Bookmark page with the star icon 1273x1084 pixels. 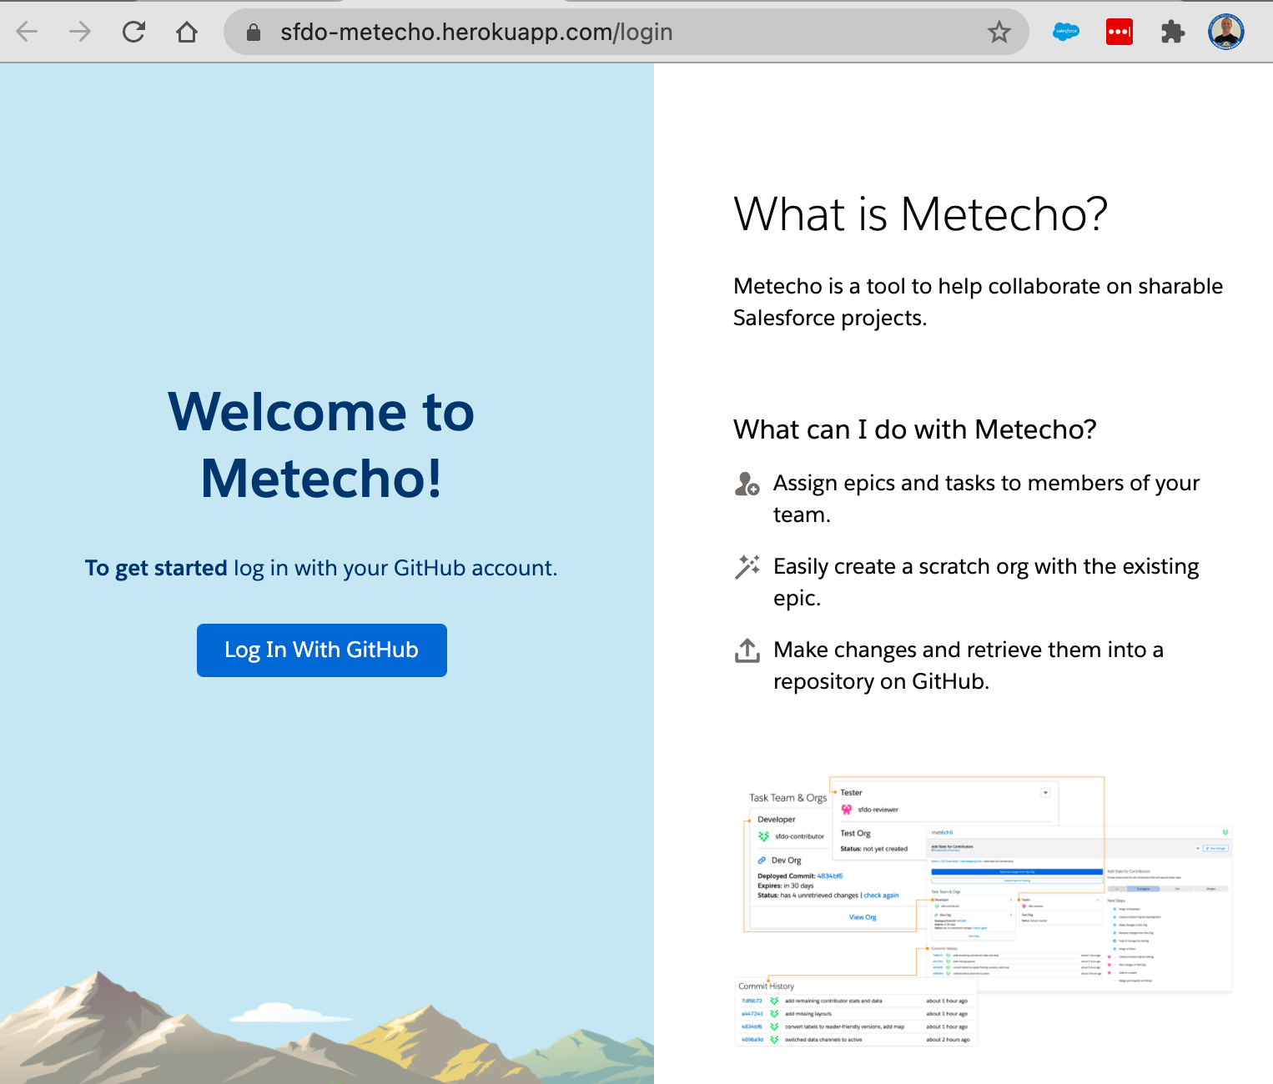[999, 33]
